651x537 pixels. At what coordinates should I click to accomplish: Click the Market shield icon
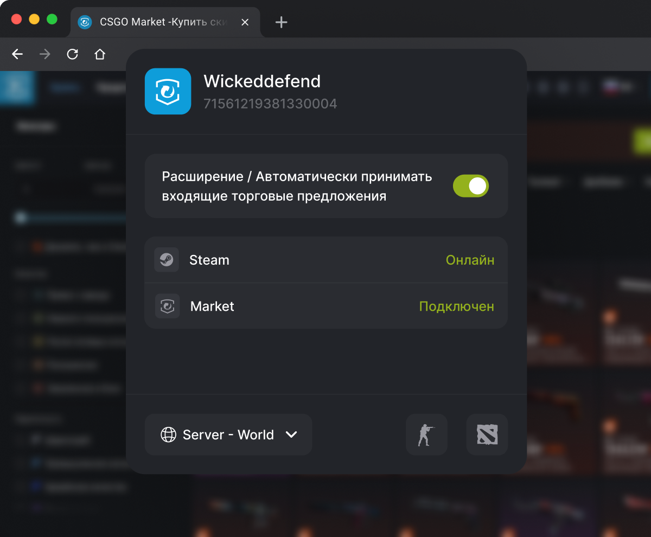[x=167, y=306]
